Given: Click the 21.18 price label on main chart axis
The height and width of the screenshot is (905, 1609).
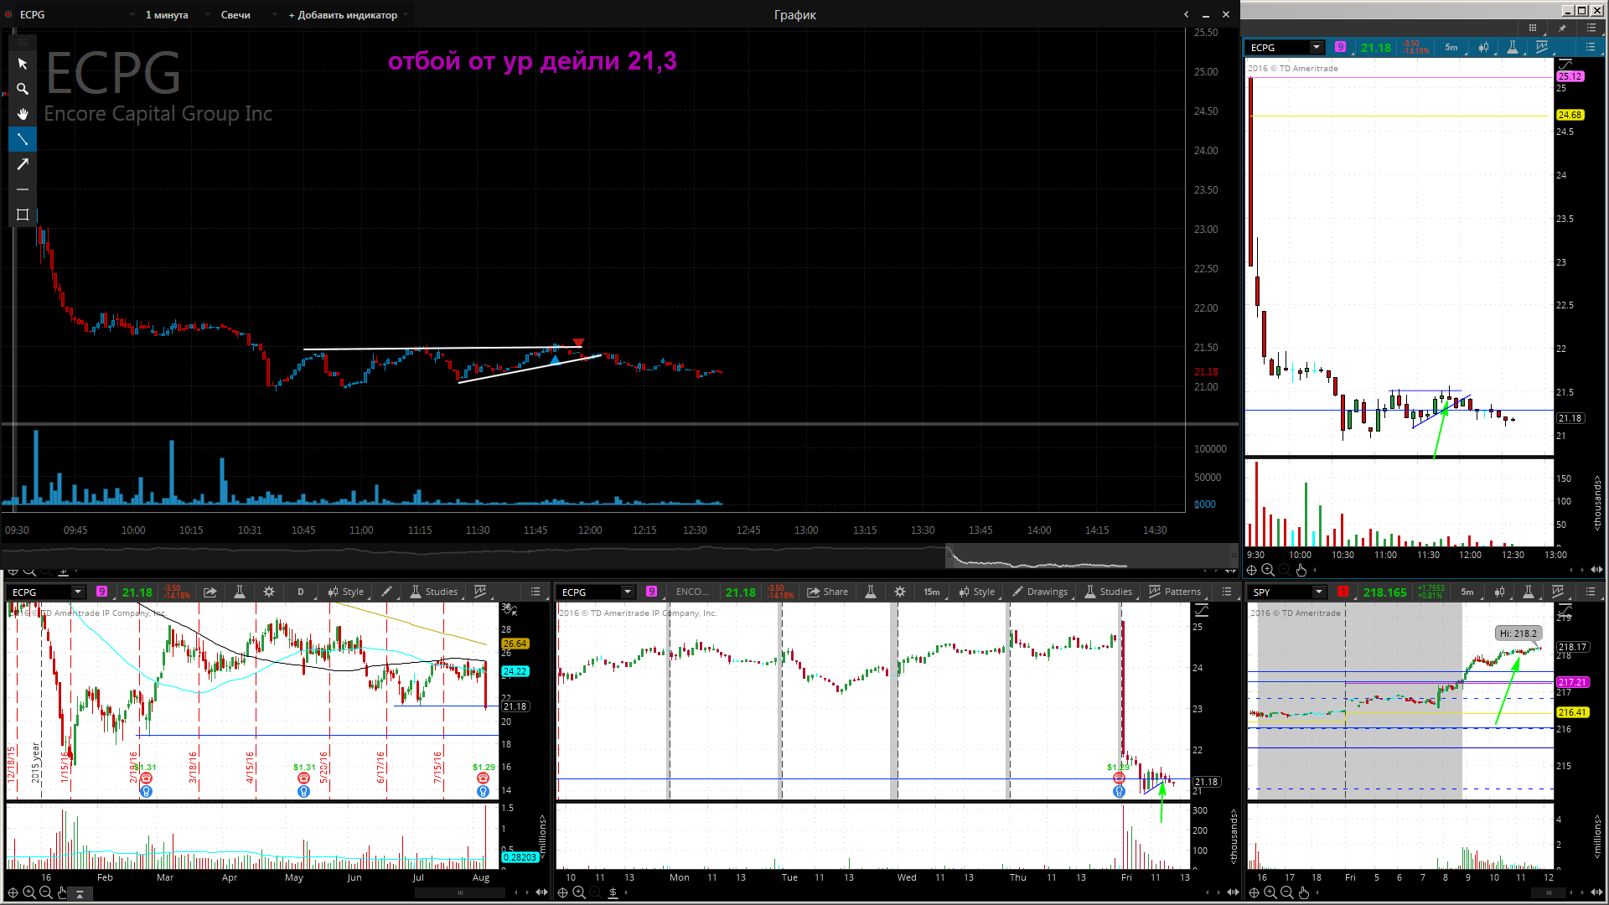Looking at the screenshot, I should tap(1206, 372).
